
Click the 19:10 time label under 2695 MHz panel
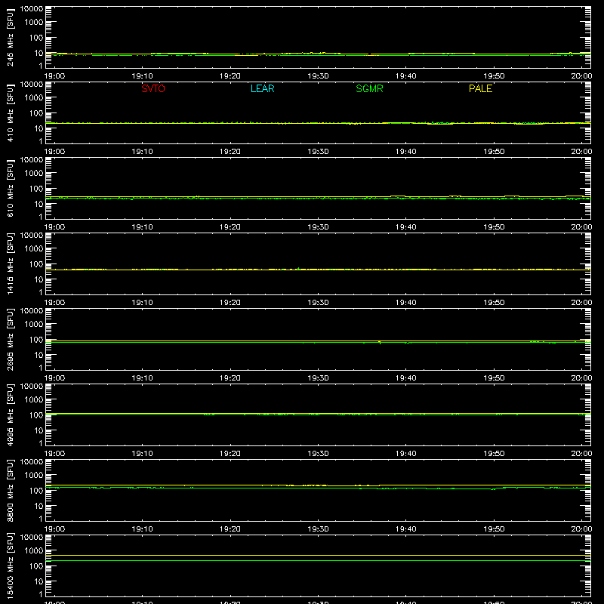click(x=143, y=378)
